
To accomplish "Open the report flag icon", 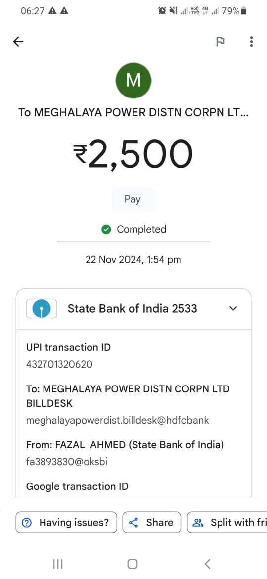I will [x=220, y=42].
